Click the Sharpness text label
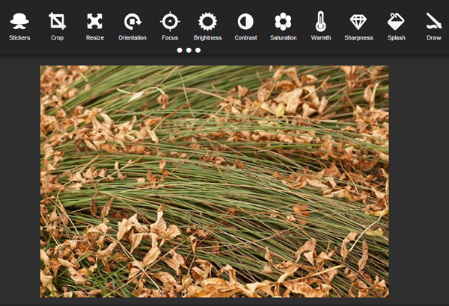Viewport: 449px width, 306px height. (358, 38)
